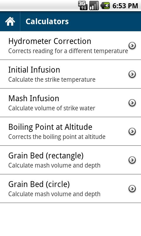The image size is (141, 236).
Task: Tap 'Calculate the strike temperature' description
Action: click(x=52, y=80)
